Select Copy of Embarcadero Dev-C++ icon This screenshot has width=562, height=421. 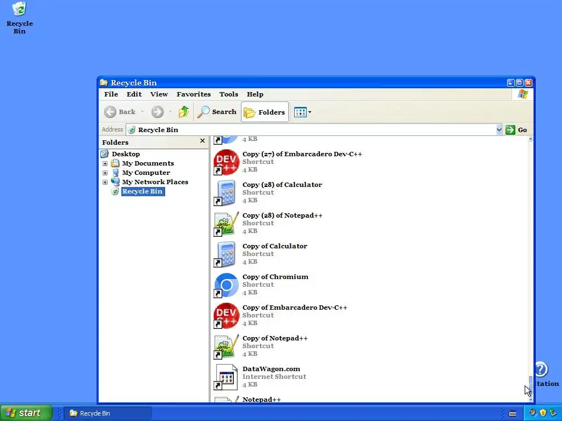226,316
